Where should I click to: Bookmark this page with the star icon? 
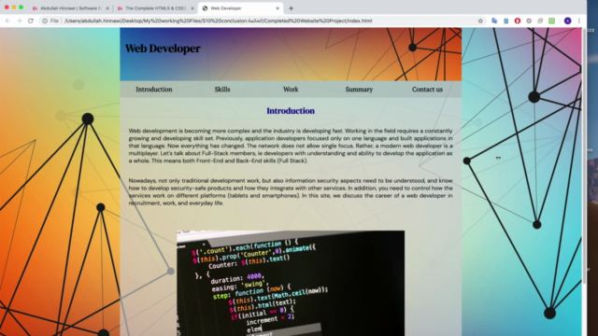[480, 21]
